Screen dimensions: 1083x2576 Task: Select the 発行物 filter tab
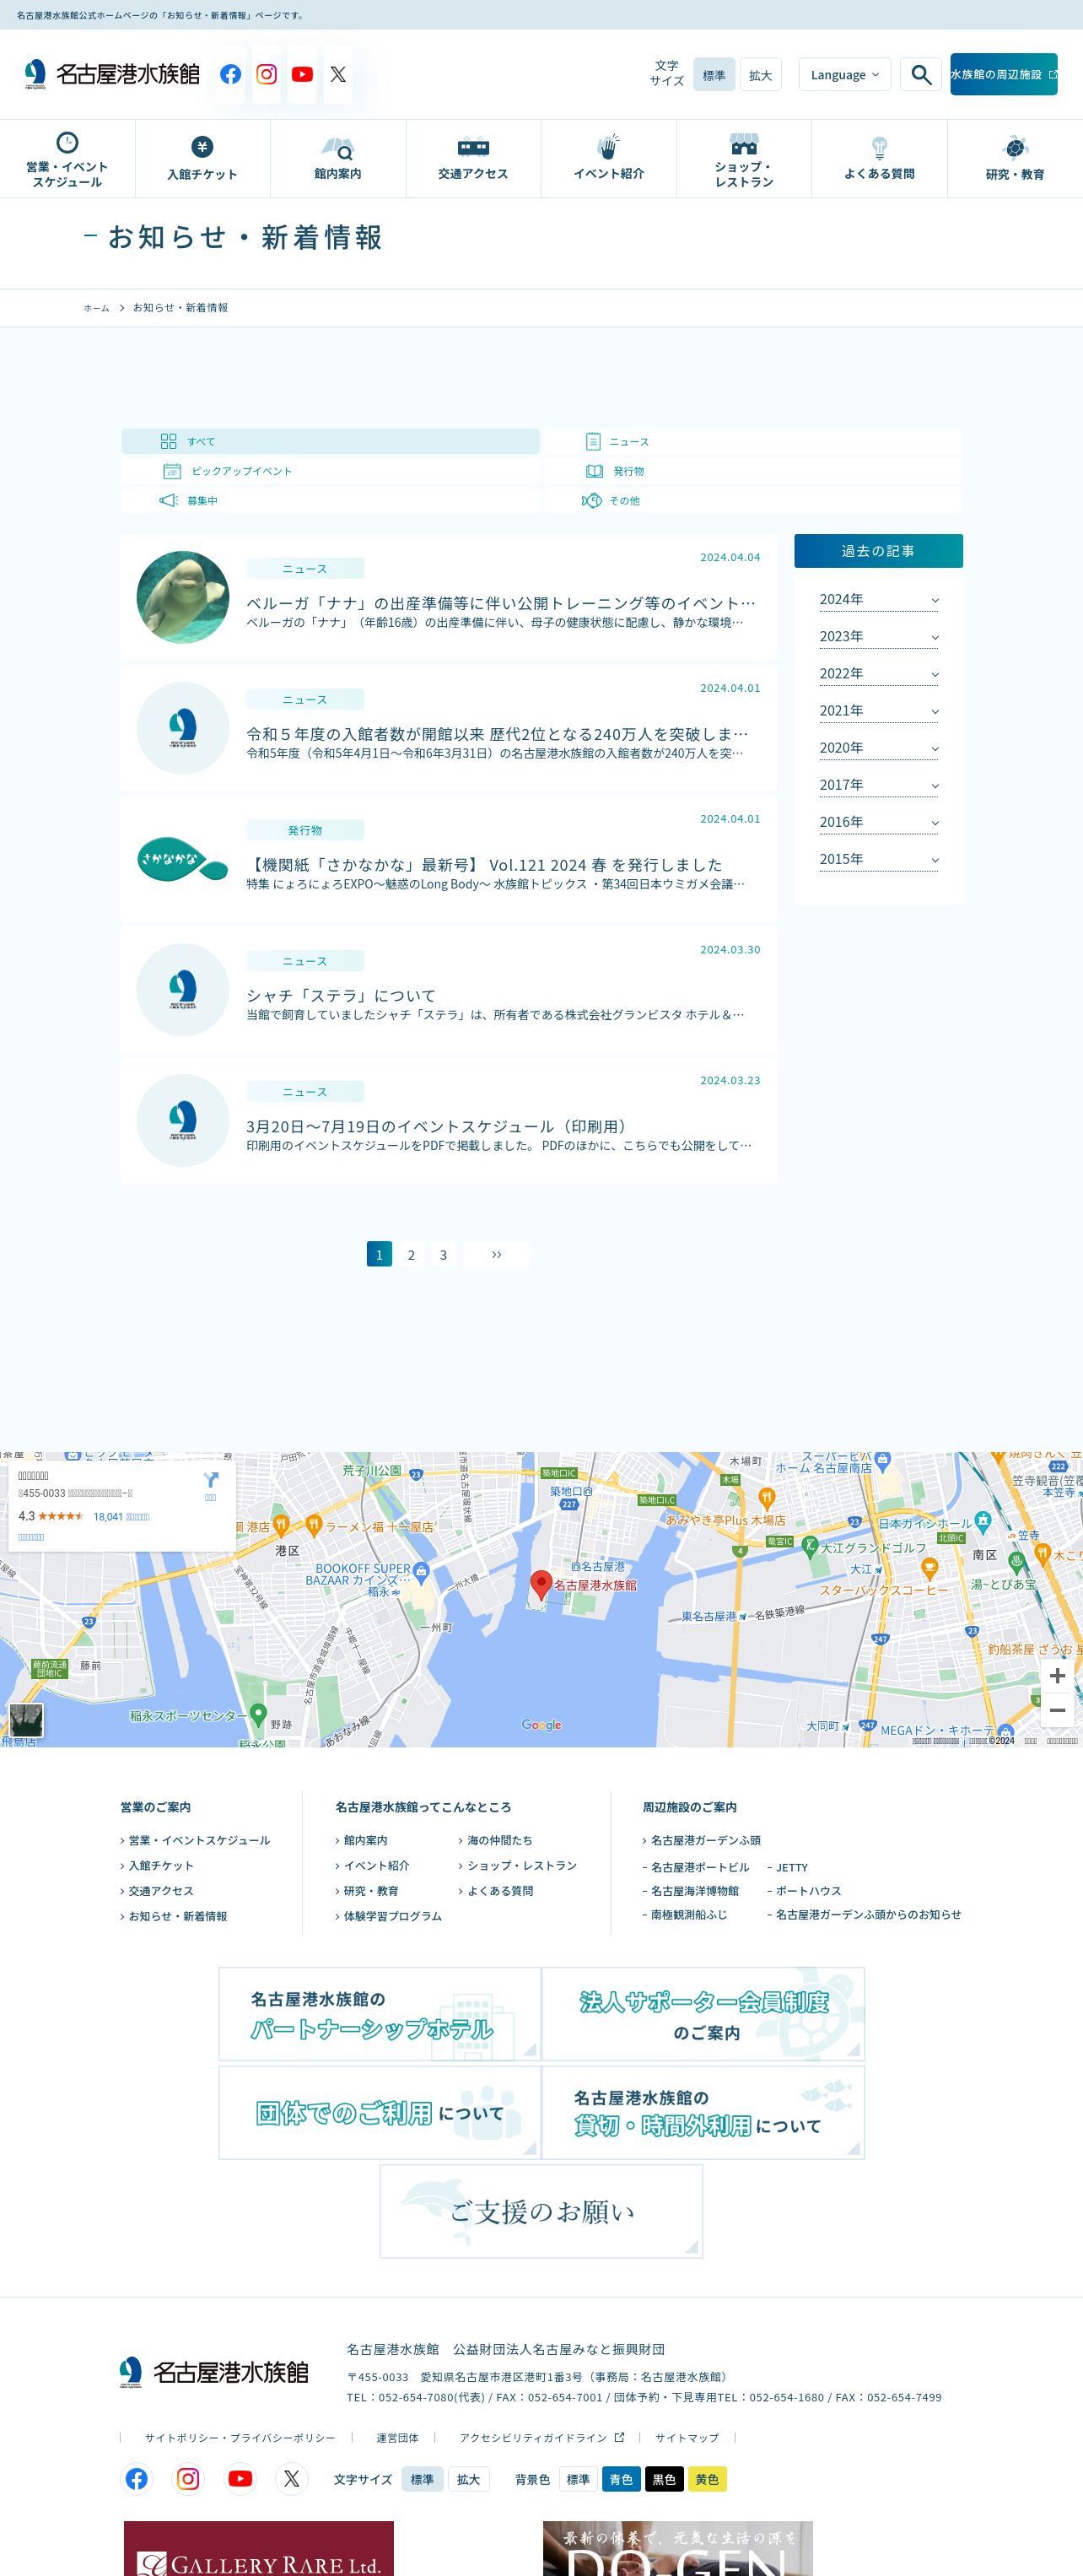[x=752, y=471]
